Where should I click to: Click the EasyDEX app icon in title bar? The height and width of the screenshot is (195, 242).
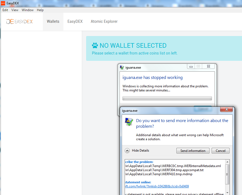[x=3, y=3]
